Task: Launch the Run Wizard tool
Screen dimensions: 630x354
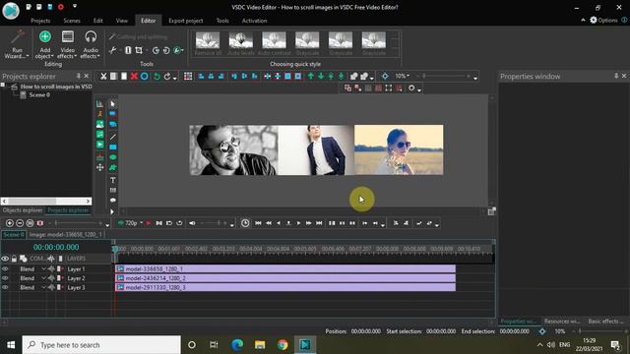Action: [x=17, y=44]
